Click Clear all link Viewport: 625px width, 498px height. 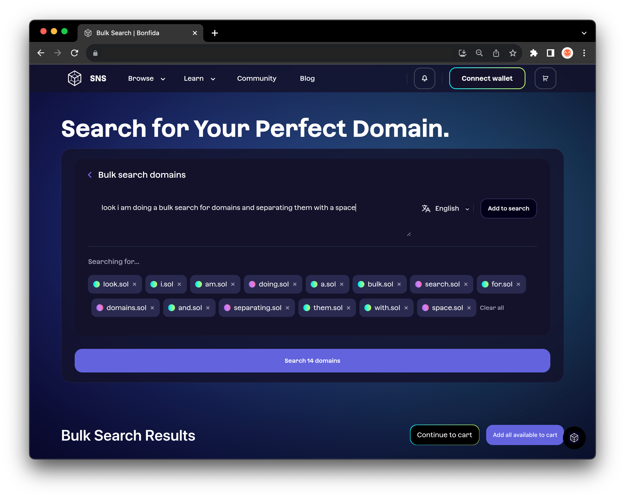[492, 308]
